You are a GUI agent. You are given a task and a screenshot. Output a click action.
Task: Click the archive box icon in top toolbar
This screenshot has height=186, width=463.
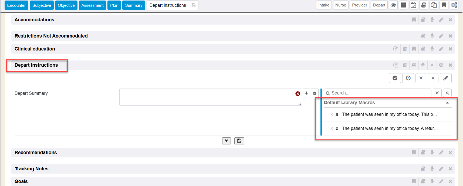(x=403, y=5)
